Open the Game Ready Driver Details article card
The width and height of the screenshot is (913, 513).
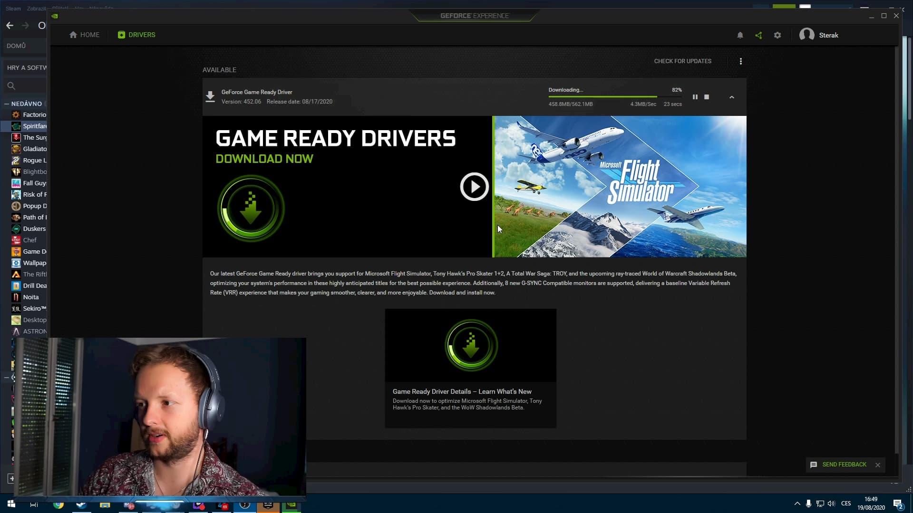471,368
